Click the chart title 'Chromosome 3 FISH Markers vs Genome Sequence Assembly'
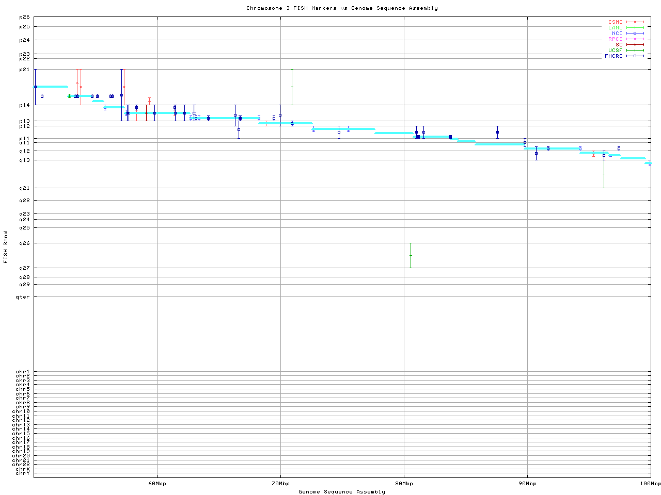The height and width of the screenshot is (495, 661). (x=342, y=8)
